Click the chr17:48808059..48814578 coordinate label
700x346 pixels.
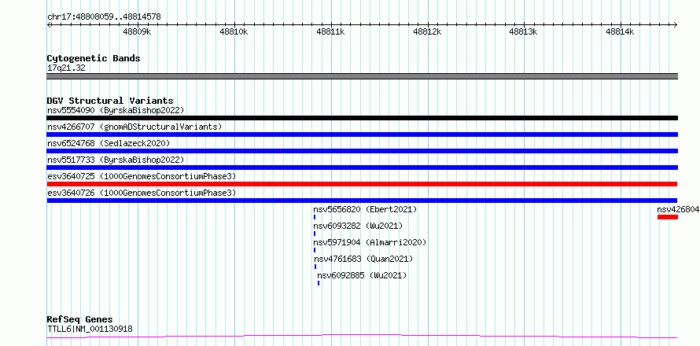(104, 17)
